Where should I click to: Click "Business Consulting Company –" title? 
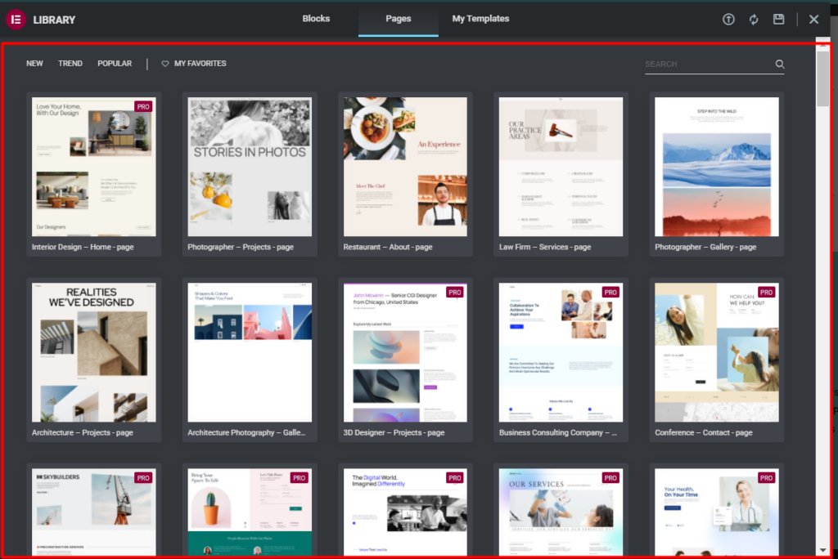coord(558,432)
